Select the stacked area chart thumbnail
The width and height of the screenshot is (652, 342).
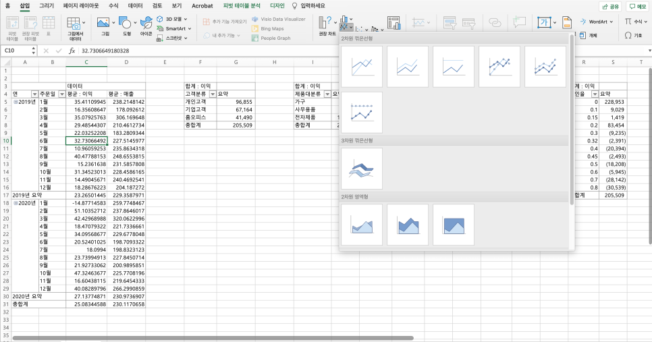[408, 225]
